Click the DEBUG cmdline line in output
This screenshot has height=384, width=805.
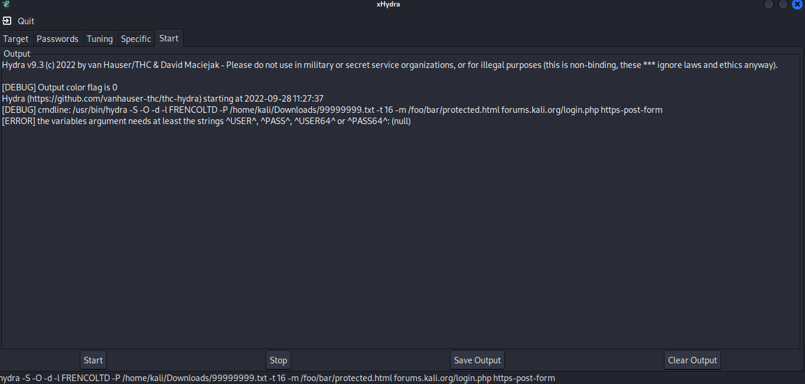point(332,110)
